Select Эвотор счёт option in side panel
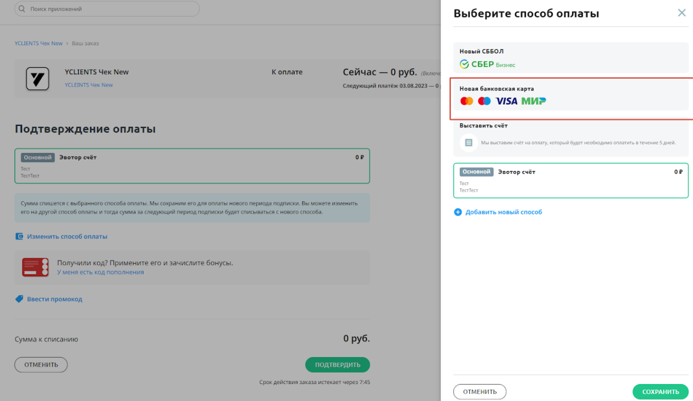The image size is (693, 401). pyautogui.click(x=571, y=180)
